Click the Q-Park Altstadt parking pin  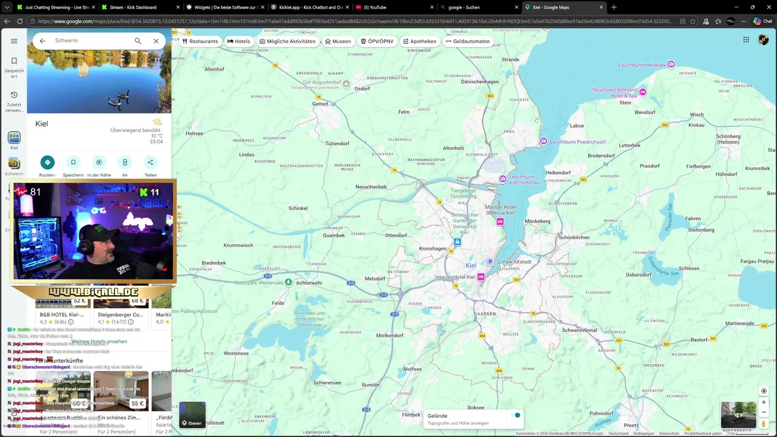coord(490,262)
